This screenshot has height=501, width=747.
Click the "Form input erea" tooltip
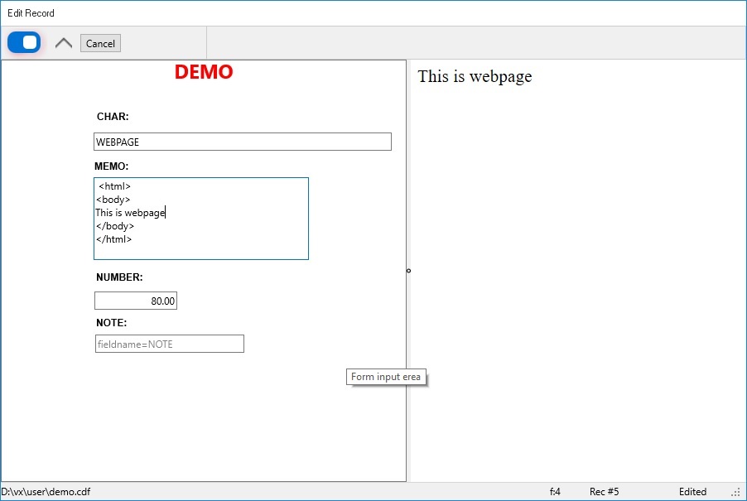click(386, 377)
